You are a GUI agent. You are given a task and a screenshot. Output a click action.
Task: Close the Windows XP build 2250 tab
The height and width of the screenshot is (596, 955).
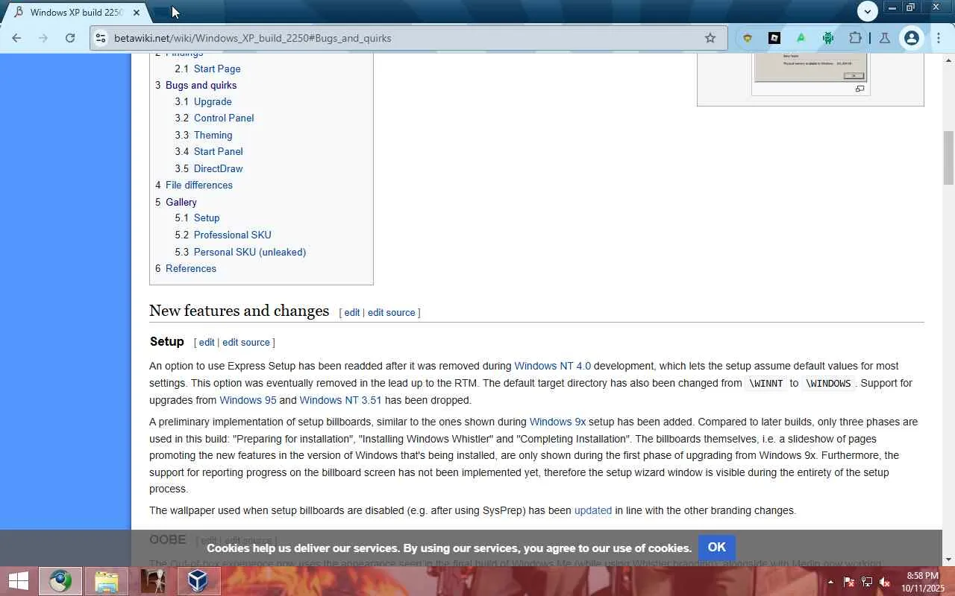(136, 13)
